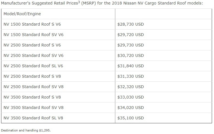The image size is (214, 134).
Task: Click the $30,720 USD price
Action: pos(130,55)
